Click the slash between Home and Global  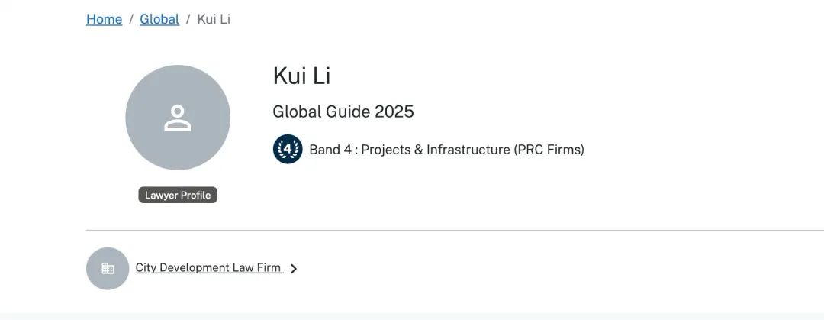(131, 19)
